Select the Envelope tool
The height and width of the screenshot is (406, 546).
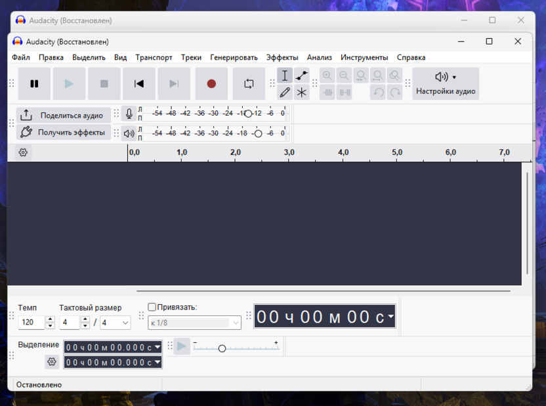point(301,76)
